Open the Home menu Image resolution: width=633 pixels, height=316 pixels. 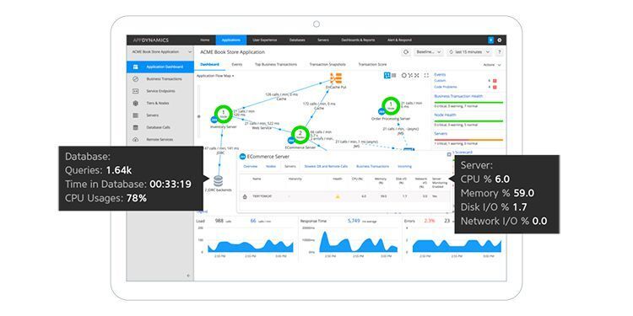pos(205,40)
